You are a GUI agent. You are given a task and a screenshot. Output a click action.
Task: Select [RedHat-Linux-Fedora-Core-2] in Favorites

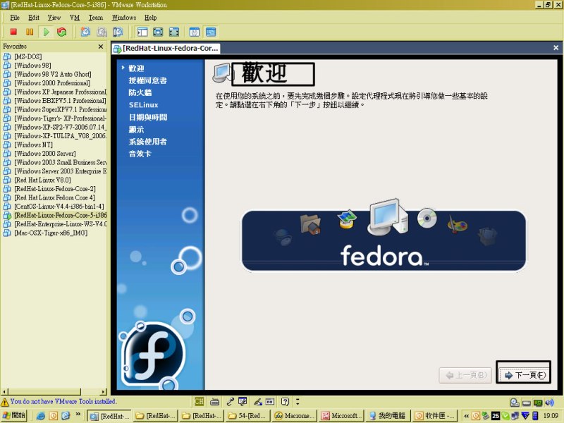pos(55,189)
